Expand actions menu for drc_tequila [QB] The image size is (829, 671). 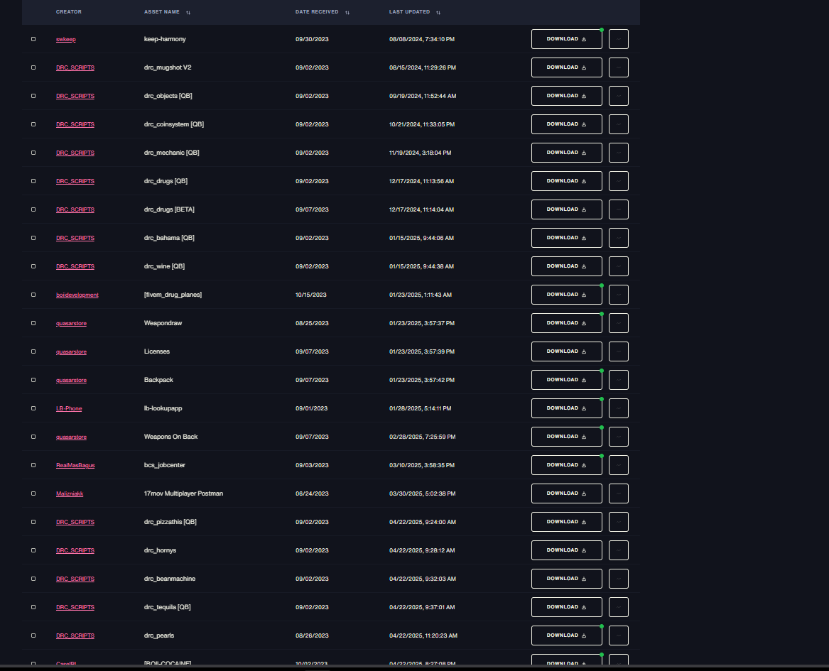[619, 607]
